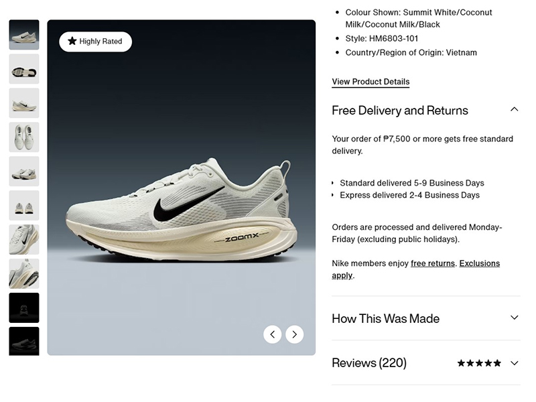Select the first side-view shoe thumbnail
Viewport: 536px width, 402px height.
click(24, 35)
